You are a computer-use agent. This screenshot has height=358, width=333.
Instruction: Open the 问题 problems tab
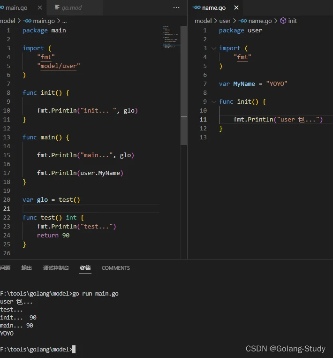coord(5,268)
